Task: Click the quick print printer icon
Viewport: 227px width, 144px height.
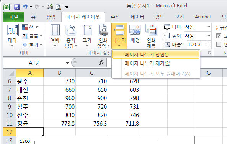Action: tap(50, 7)
